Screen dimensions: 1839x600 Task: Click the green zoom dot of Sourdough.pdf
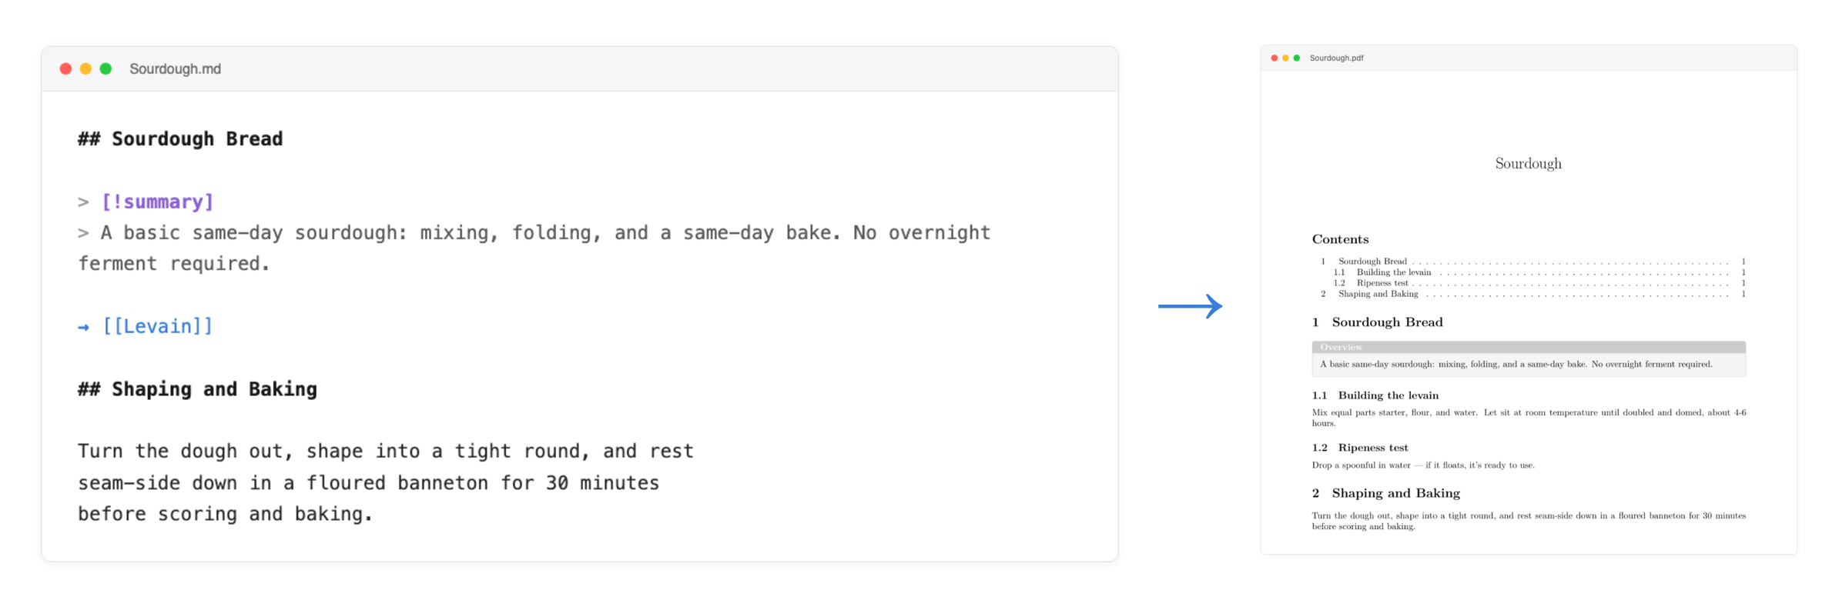[x=1297, y=58]
